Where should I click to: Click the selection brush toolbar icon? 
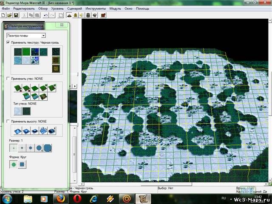pyautogui.click(x=61, y=15)
